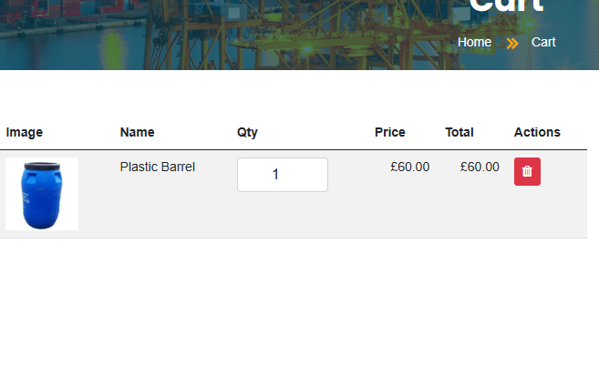Click the Name column header
Viewport: 599px width, 366px height.
[137, 132]
